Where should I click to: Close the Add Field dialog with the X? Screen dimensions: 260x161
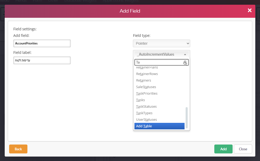[x=250, y=10]
